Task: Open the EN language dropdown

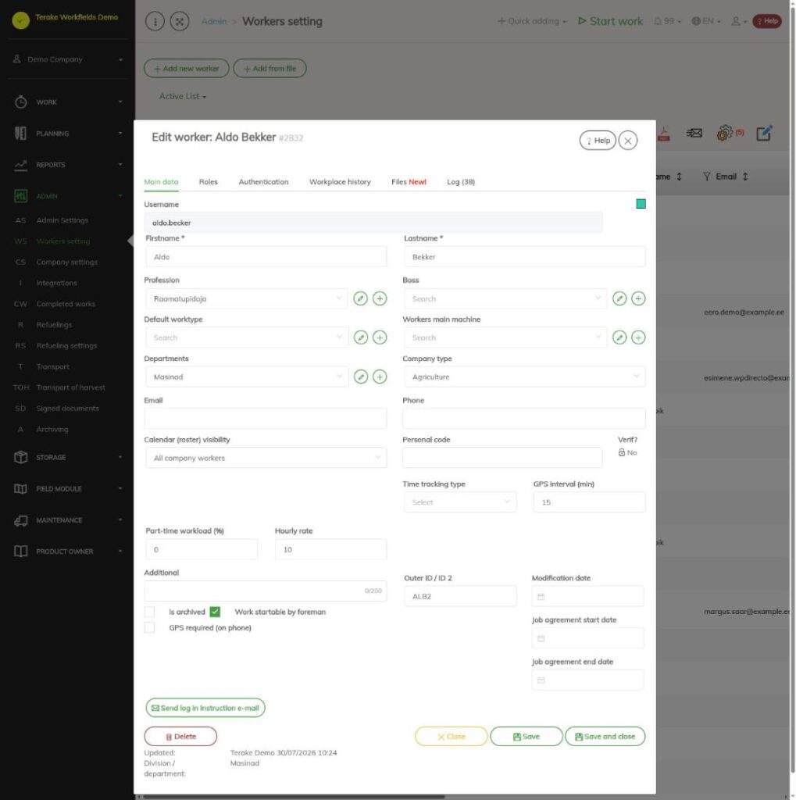Action: click(x=705, y=21)
